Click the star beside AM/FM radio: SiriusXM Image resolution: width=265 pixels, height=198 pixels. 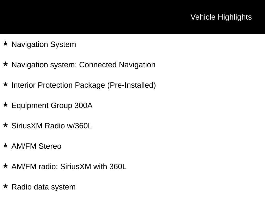(x=5, y=166)
